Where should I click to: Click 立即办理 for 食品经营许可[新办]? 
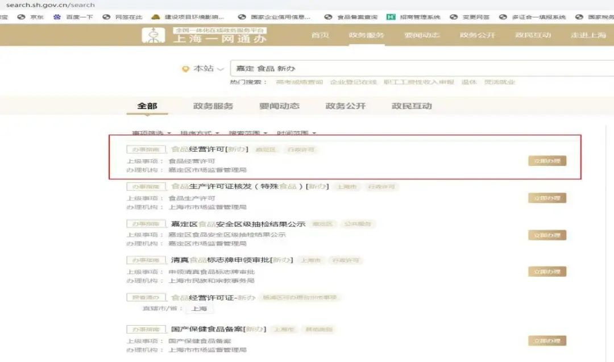click(547, 161)
